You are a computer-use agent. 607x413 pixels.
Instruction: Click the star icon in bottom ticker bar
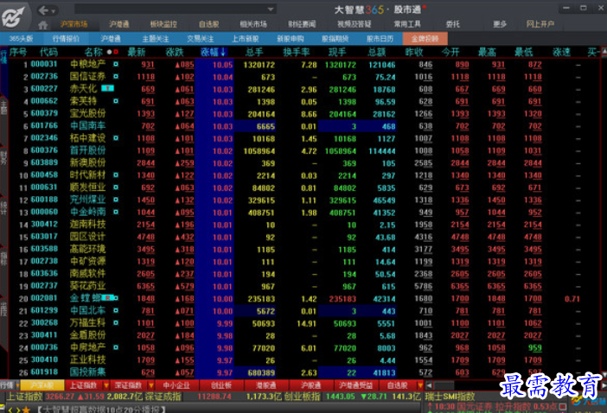[x=26, y=410]
